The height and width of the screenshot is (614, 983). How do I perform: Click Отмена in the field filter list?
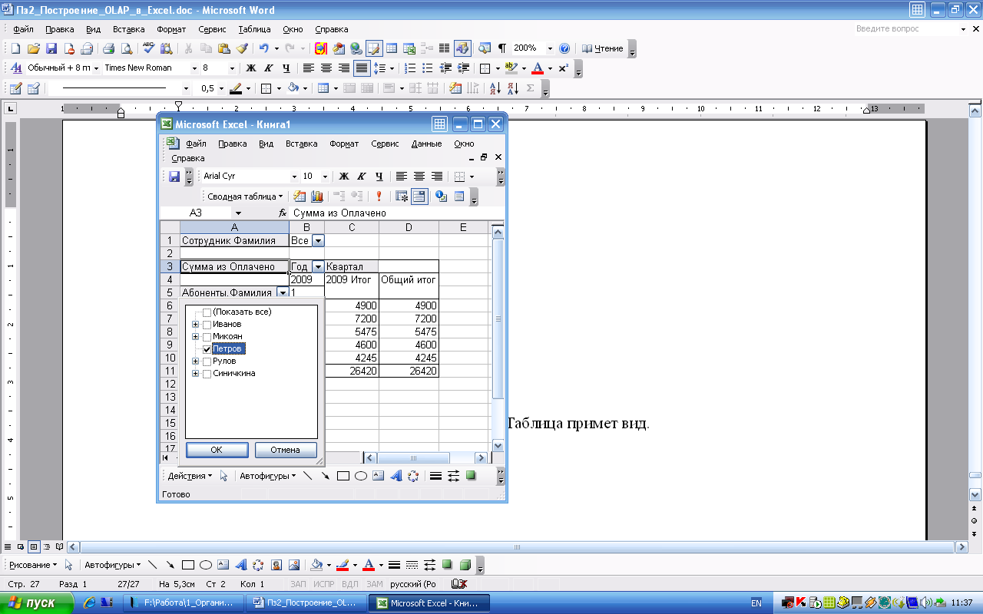[x=285, y=450]
